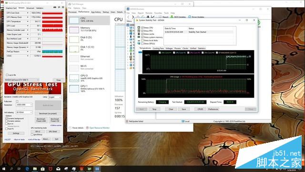Open the GPU Memory Clock sensor dropdown
Screen dimensions: 305x172
pos(28,17)
